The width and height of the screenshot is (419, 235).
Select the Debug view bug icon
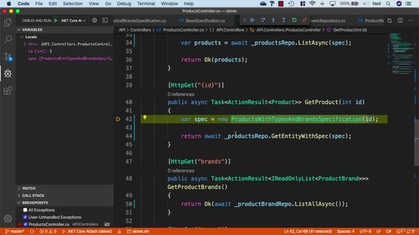[x=8, y=73]
